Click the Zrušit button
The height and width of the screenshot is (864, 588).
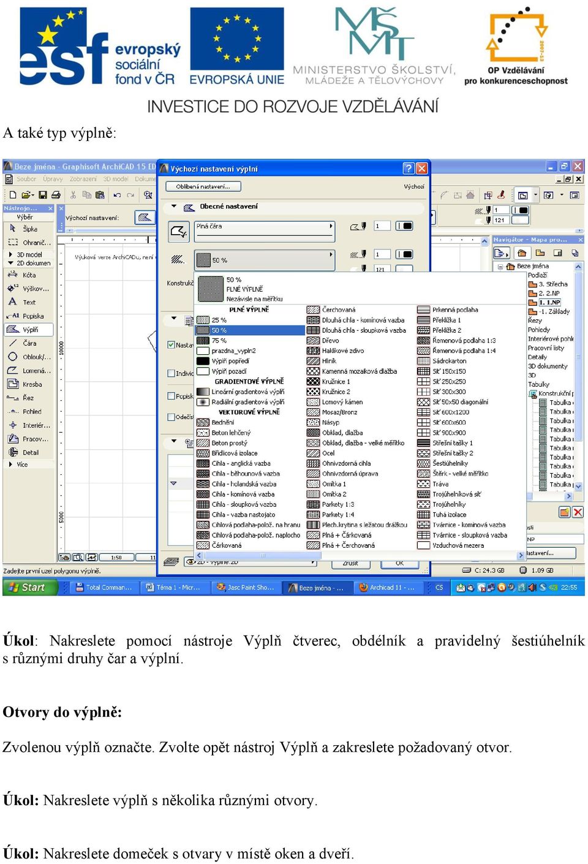tap(350, 563)
